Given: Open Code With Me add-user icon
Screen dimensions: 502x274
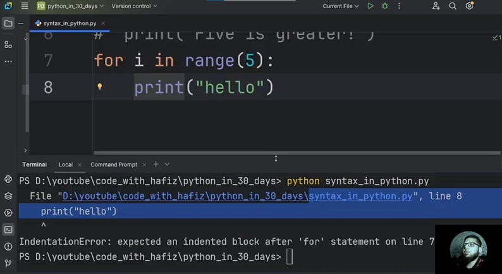Looking at the screenshot, I should (x=436, y=6).
